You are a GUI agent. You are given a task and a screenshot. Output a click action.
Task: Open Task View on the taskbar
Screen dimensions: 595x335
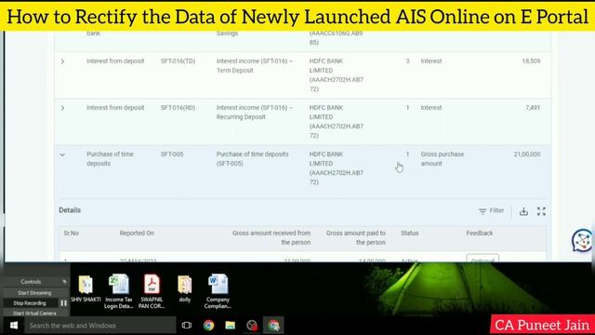point(186,326)
